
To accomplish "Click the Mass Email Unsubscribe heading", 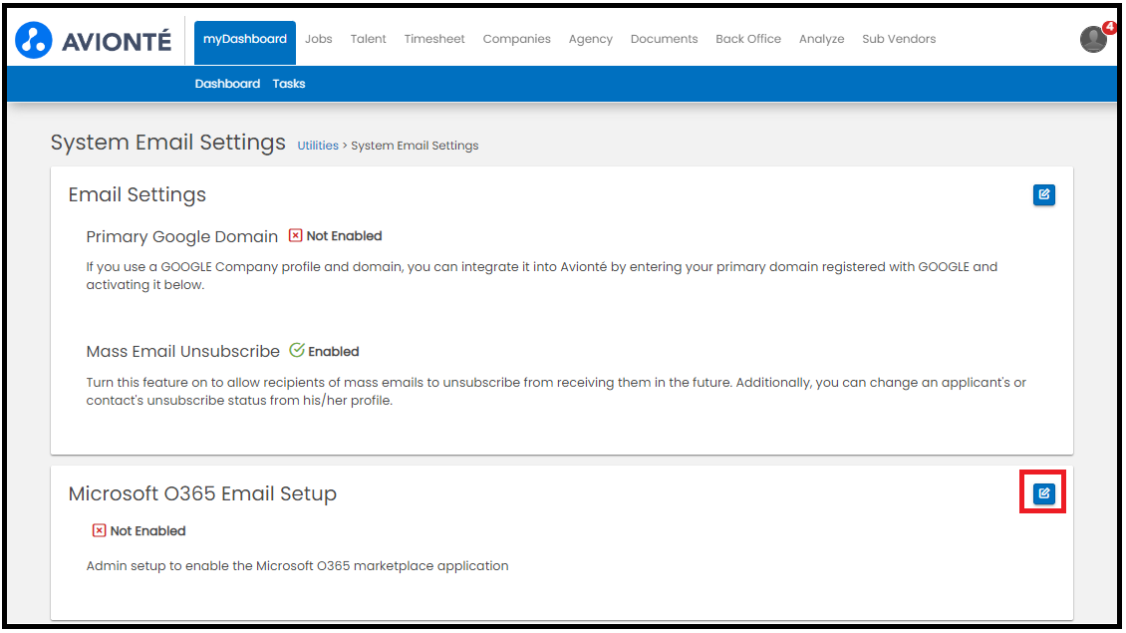I will 183,351.
